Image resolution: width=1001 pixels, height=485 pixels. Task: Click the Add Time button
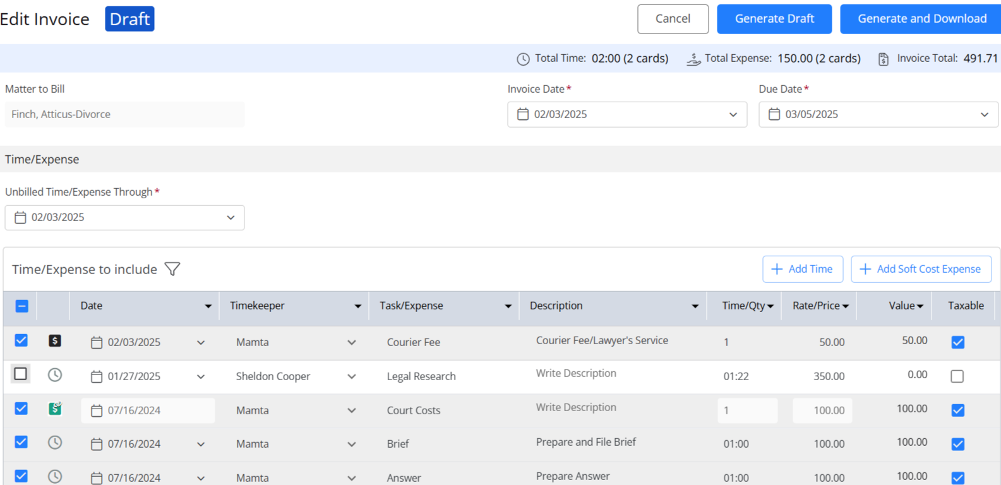(803, 269)
